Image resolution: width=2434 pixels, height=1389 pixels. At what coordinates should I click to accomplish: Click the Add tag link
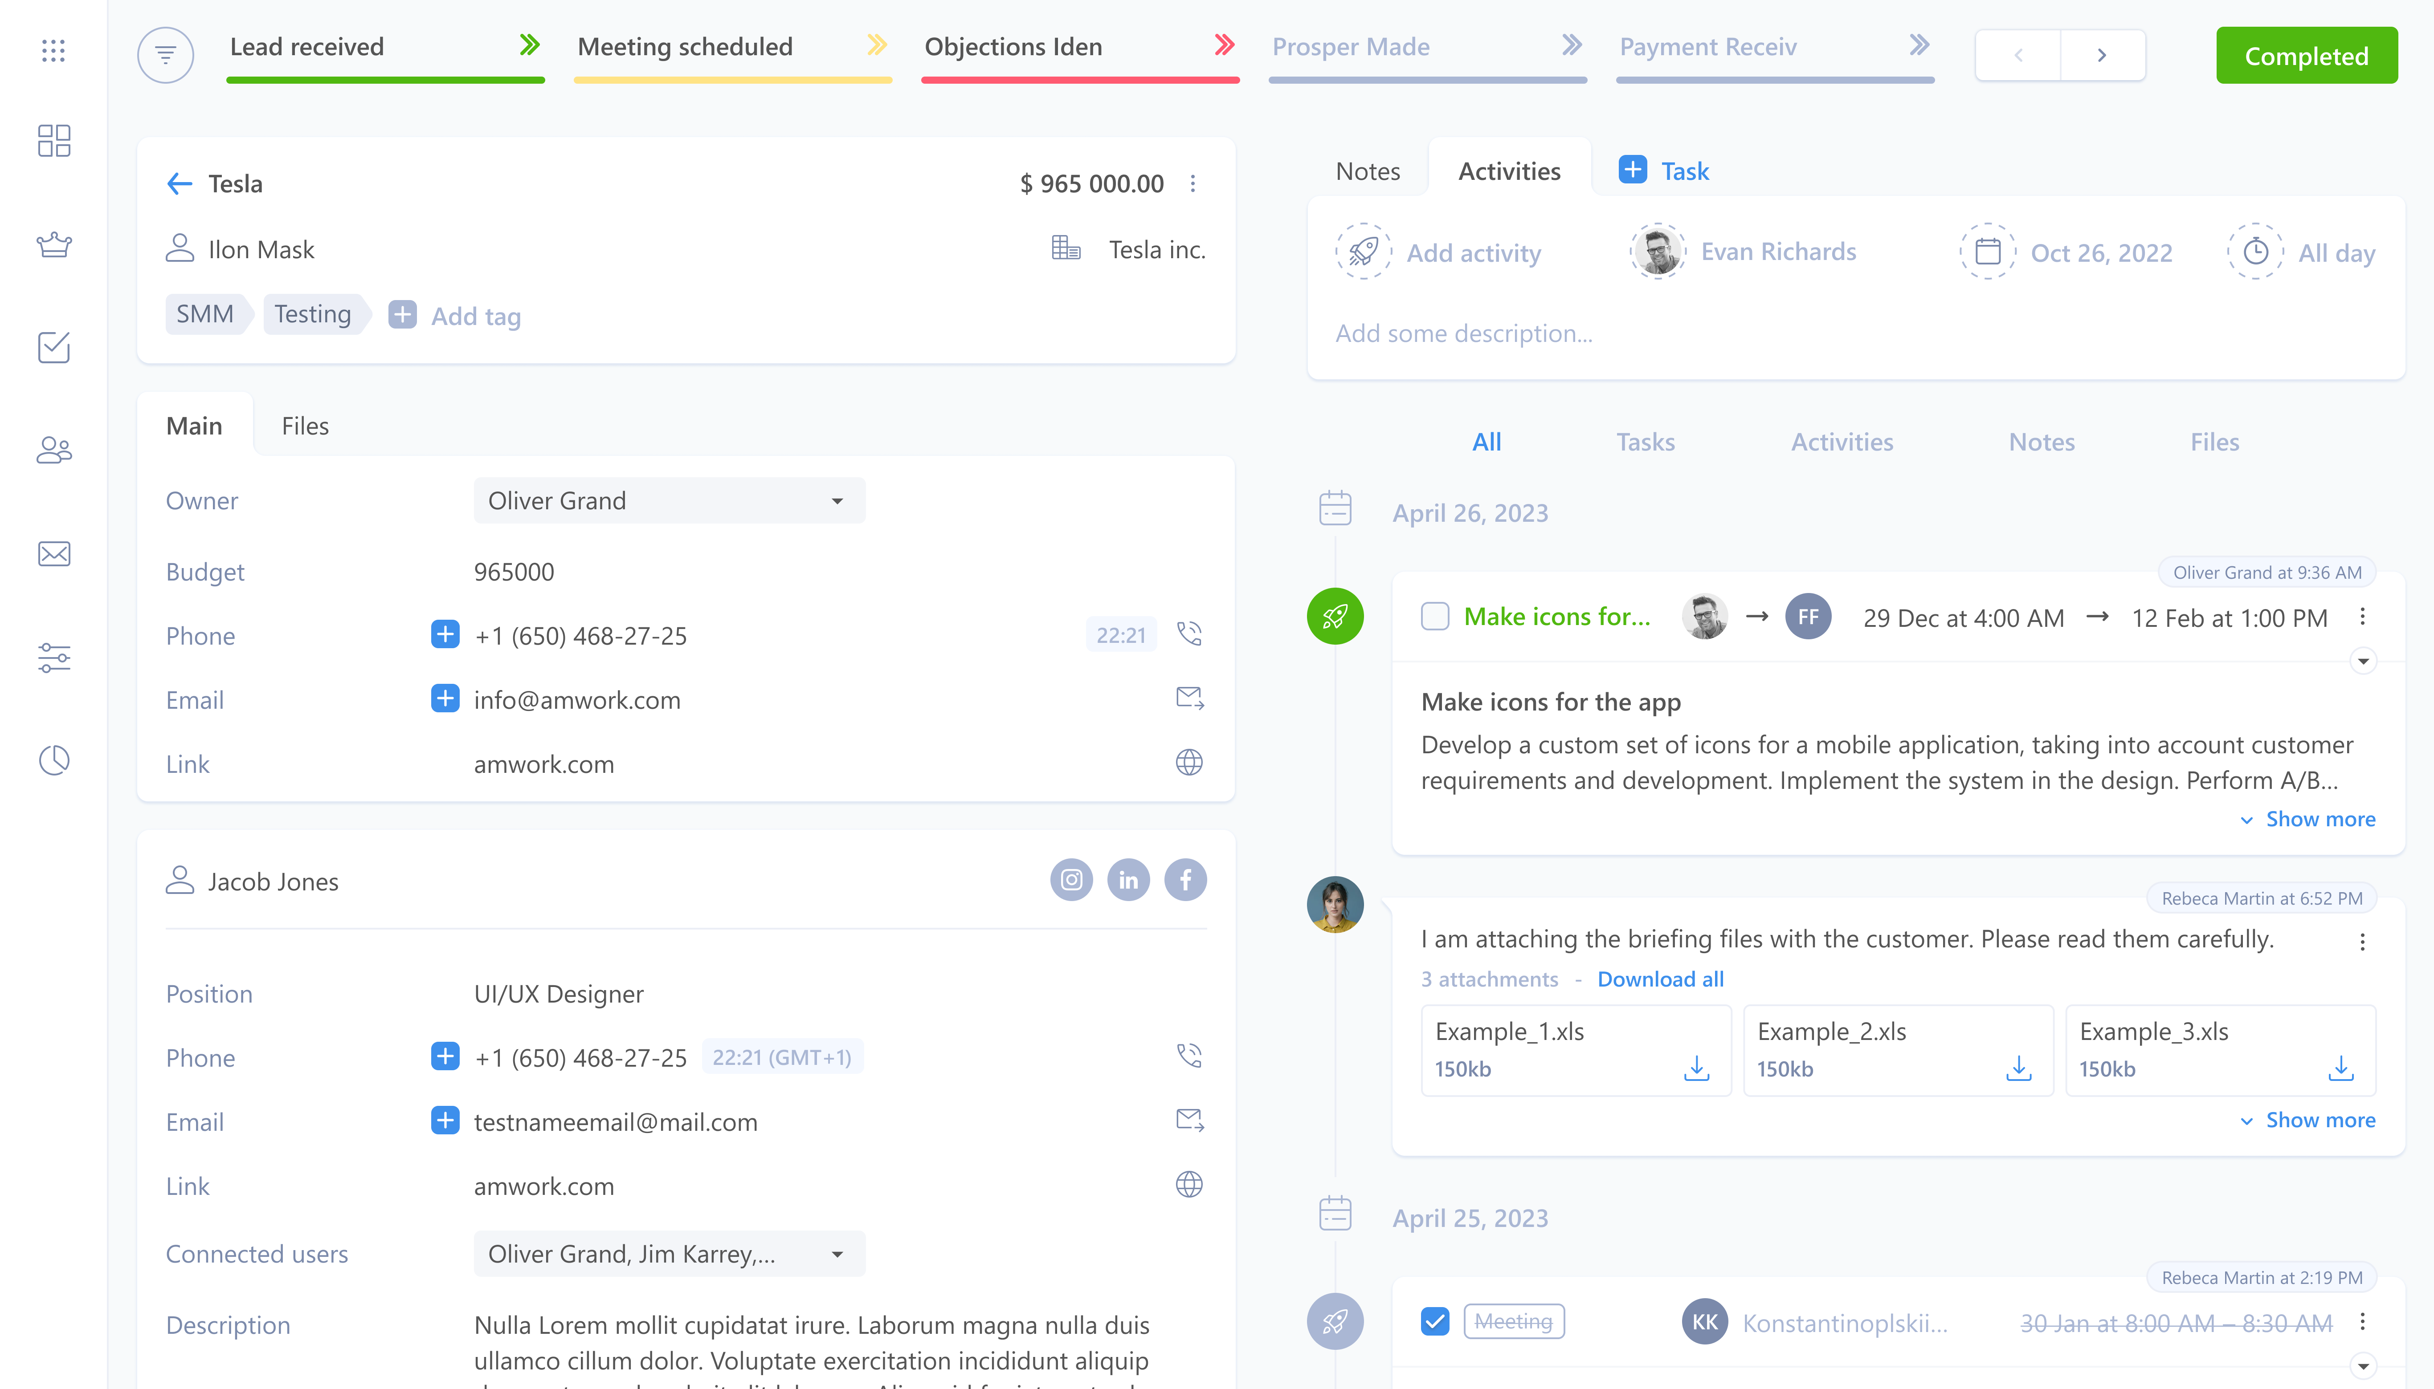(x=475, y=316)
